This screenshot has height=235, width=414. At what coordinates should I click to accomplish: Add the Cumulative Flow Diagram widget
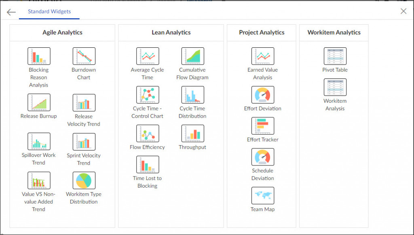[x=192, y=56]
